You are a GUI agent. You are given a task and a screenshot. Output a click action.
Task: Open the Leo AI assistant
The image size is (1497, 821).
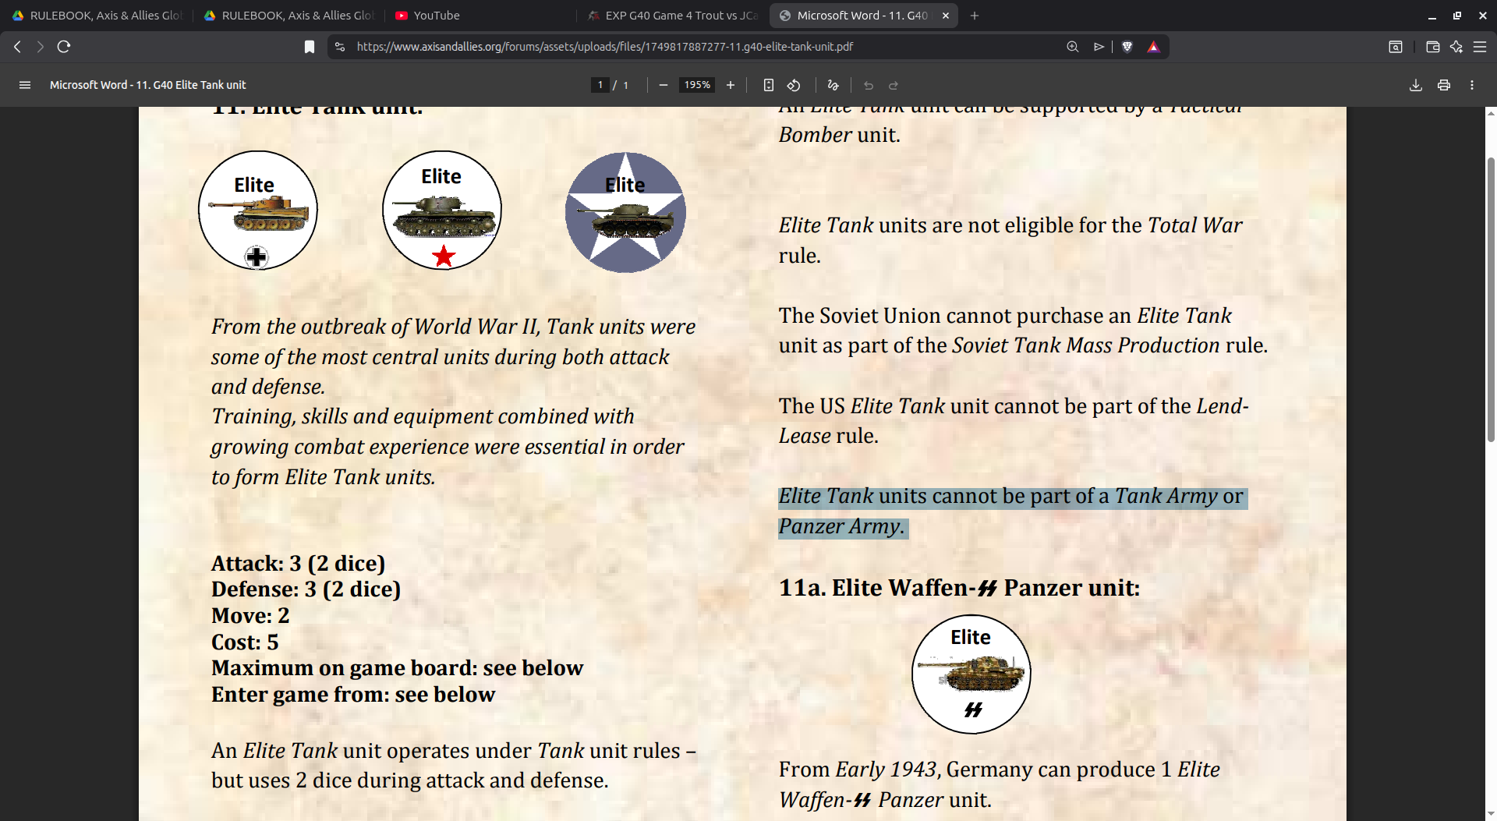point(1456,46)
